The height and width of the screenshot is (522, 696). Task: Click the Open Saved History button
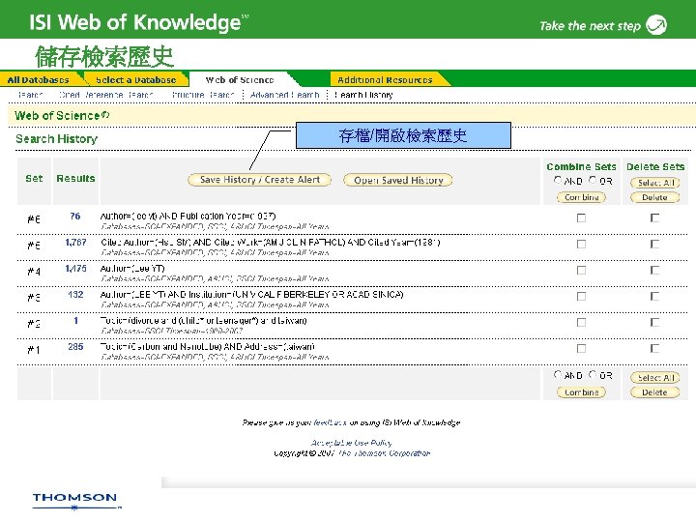398,180
